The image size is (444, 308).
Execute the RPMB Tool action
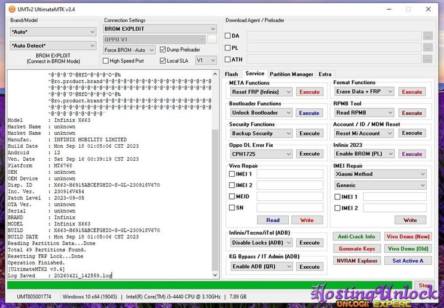pyautogui.click(x=412, y=113)
